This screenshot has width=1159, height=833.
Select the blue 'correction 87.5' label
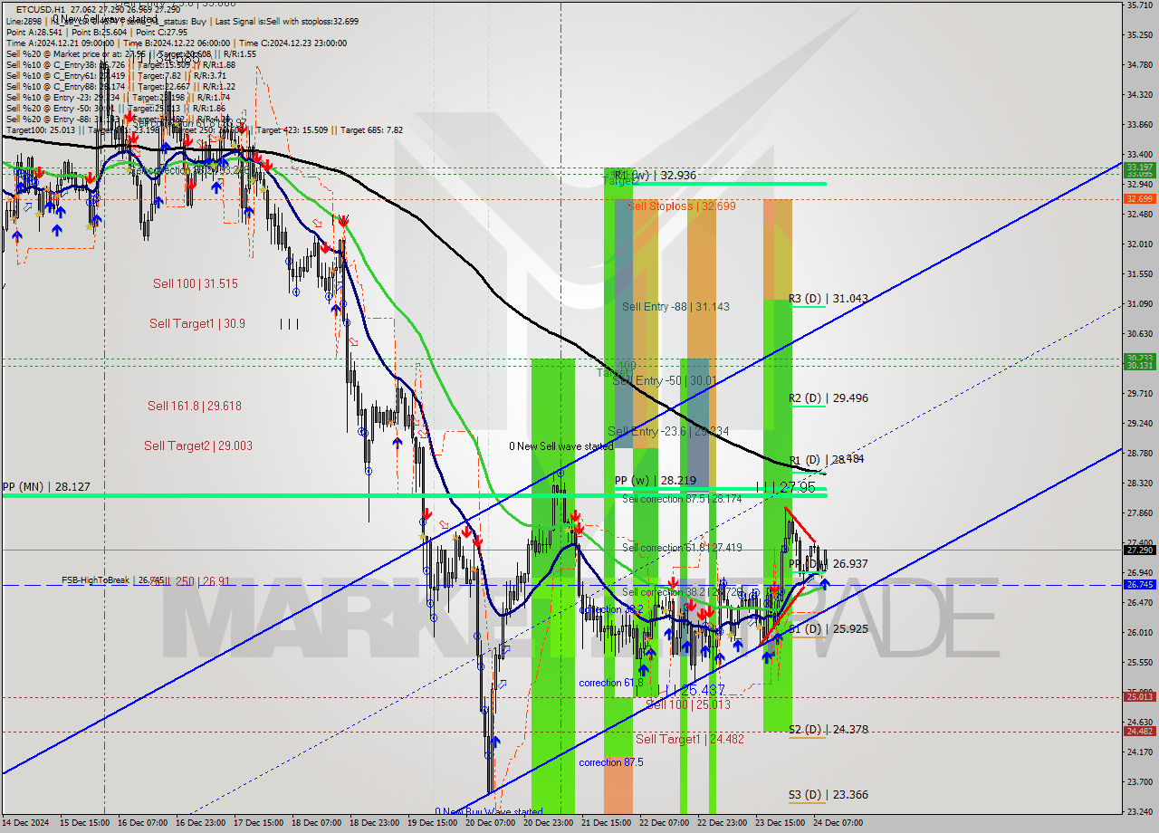[611, 762]
